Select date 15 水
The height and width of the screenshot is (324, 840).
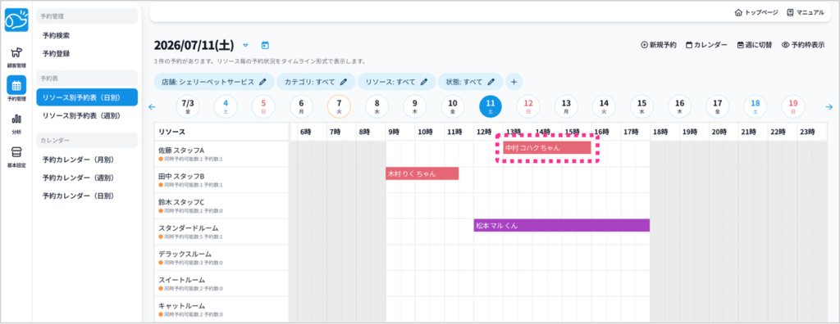click(641, 106)
